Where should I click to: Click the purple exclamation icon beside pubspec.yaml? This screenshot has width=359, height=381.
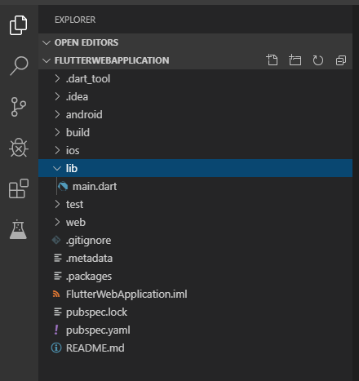coord(56,330)
